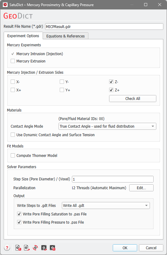Click the 'Fit Models' heading

(x=15, y=146)
